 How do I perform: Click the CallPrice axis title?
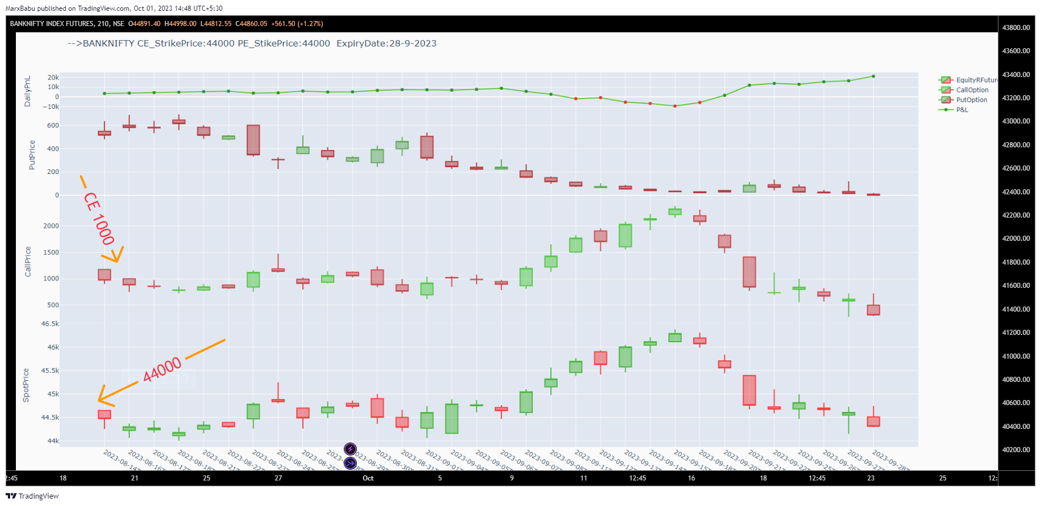[x=27, y=262]
